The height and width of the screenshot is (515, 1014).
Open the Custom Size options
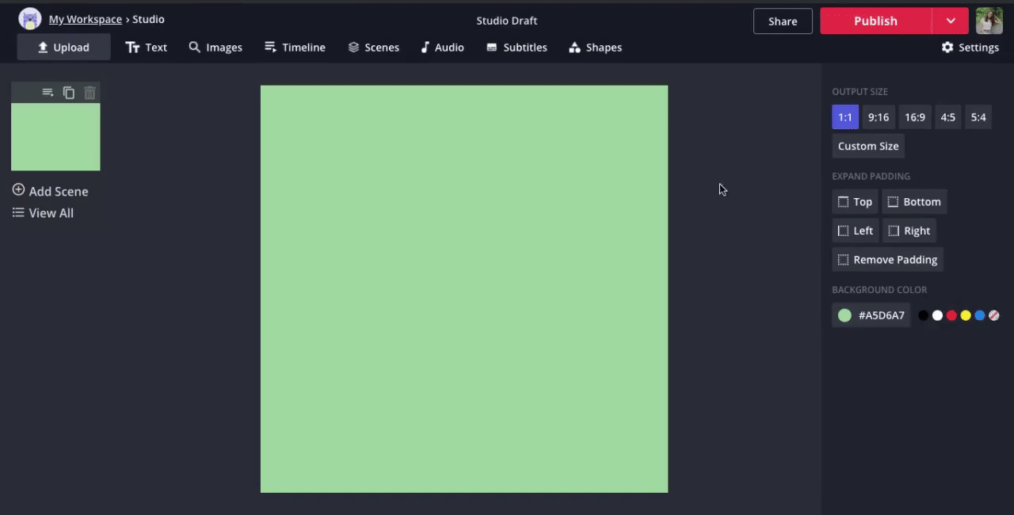867,146
